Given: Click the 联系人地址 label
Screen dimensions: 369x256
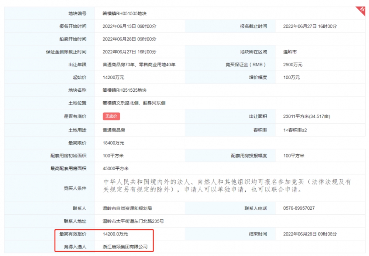Looking at the screenshot, I should (x=75, y=221).
